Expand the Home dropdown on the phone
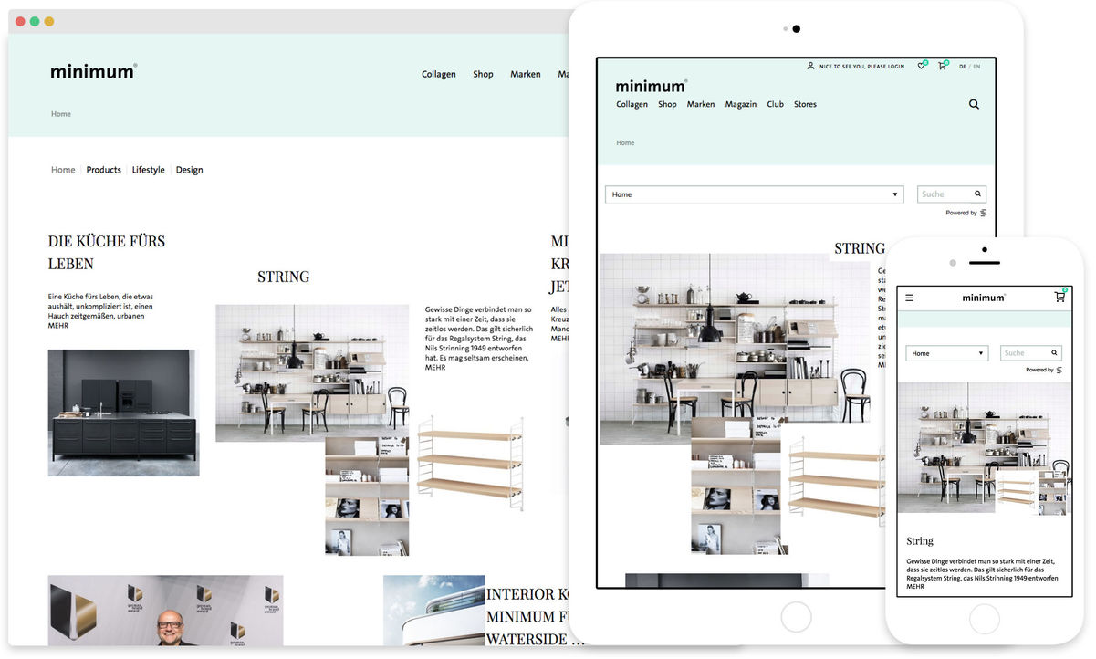Viewport: 1096px width, 659px height. point(946,353)
